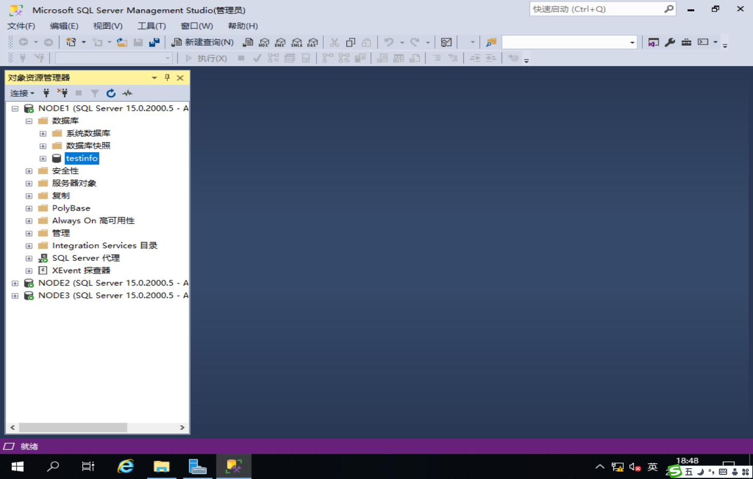
Task: Open the 文件(F) menu
Action: pos(21,26)
